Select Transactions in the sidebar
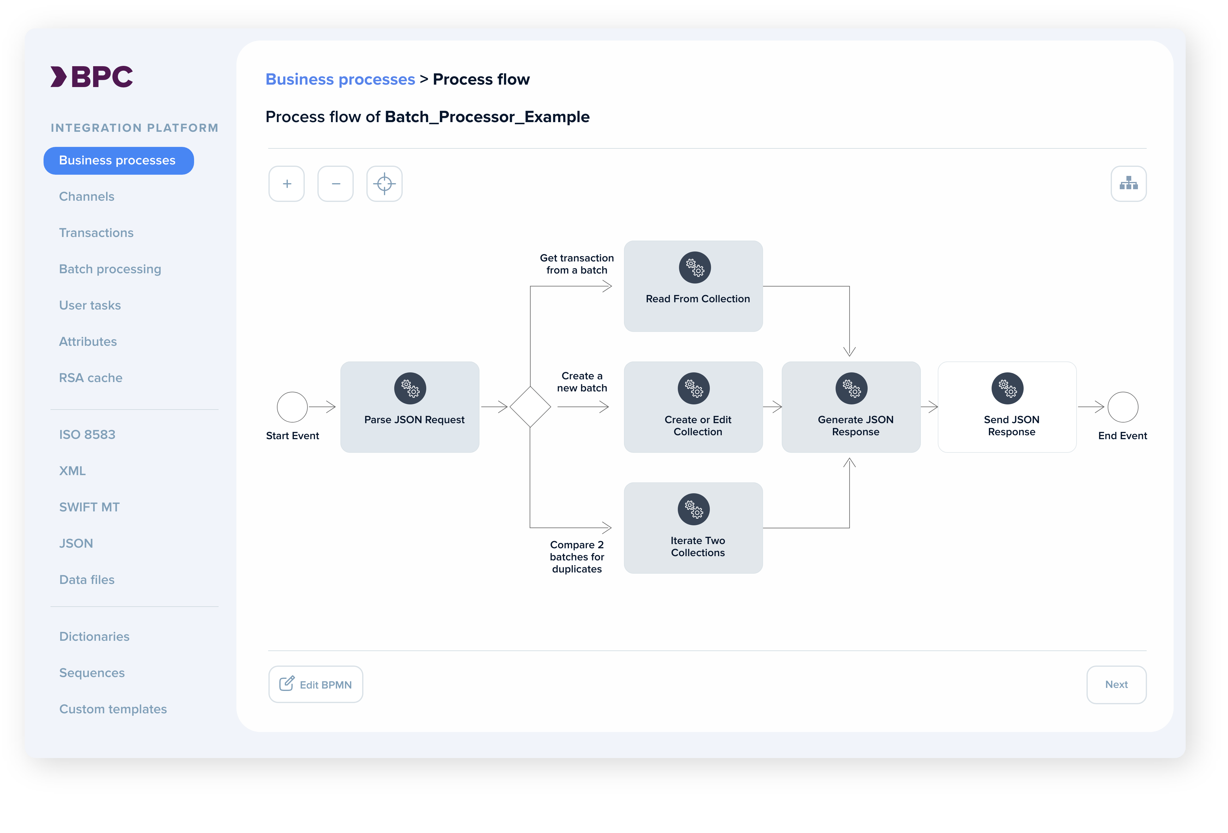The width and height of the screenshot is (1228, 833). [x=96, y=232]
